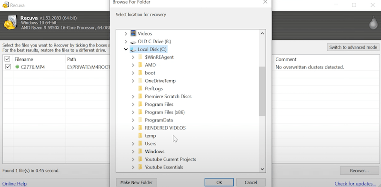This screenshot has height=187, width=381.
Task: Untick the C2776.MP4 file checkbox
Action: click(8, 67)
